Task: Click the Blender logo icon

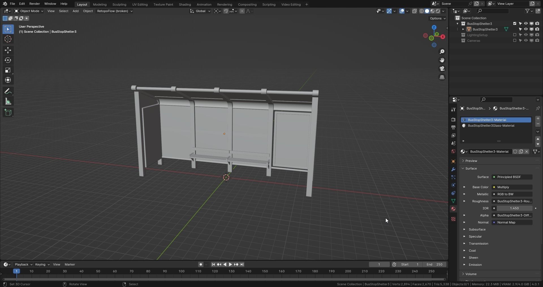Action: [x=5, y=4]
